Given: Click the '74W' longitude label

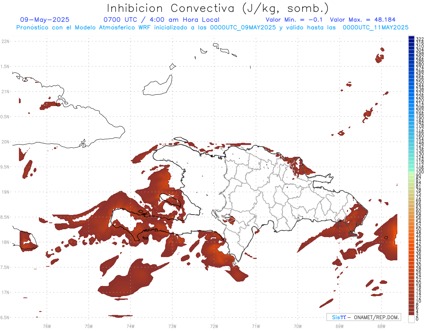Looking at the screenshot, I should tap(131, 326).
